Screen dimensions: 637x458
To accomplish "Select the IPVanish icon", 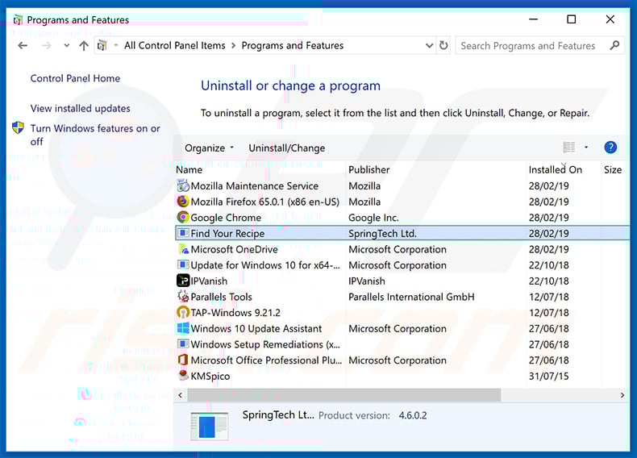I will pyautogui.click(x=183, y=281).
